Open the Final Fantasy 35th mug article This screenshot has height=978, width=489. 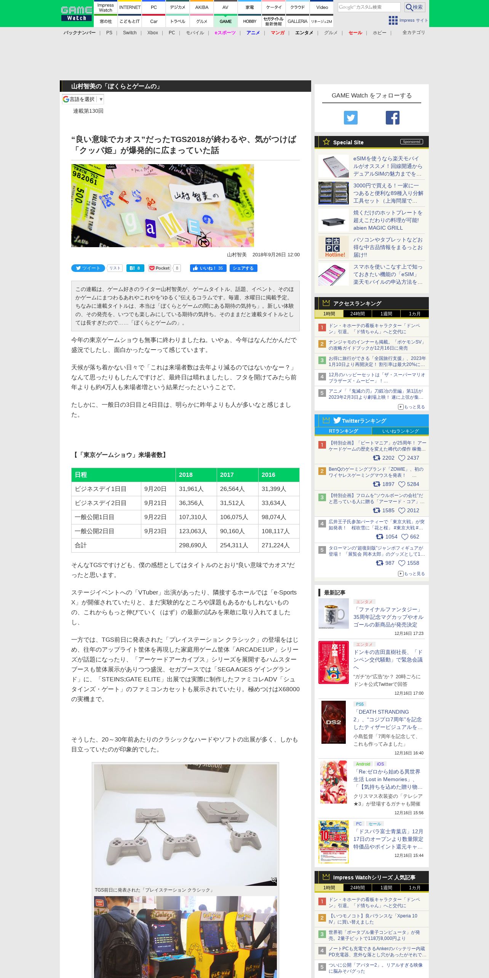pyautogui.click(x=388, y=617)
